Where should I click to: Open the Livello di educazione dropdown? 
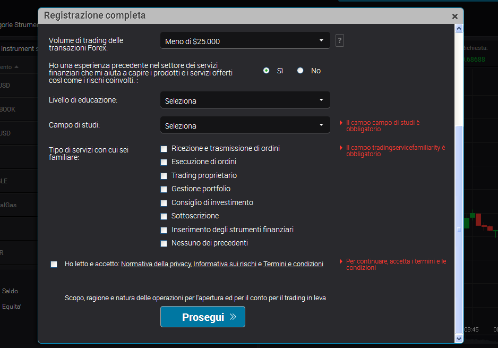point(245,100)
